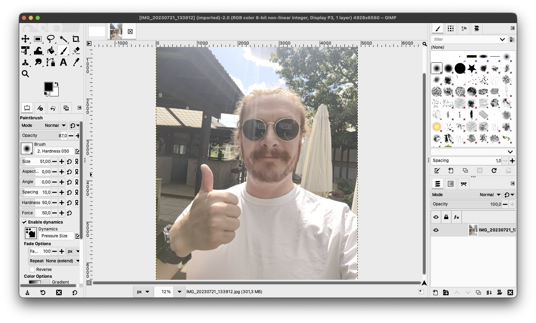536x323 pixels.
Task: Close the current image tab
Action: coord(130,32)
